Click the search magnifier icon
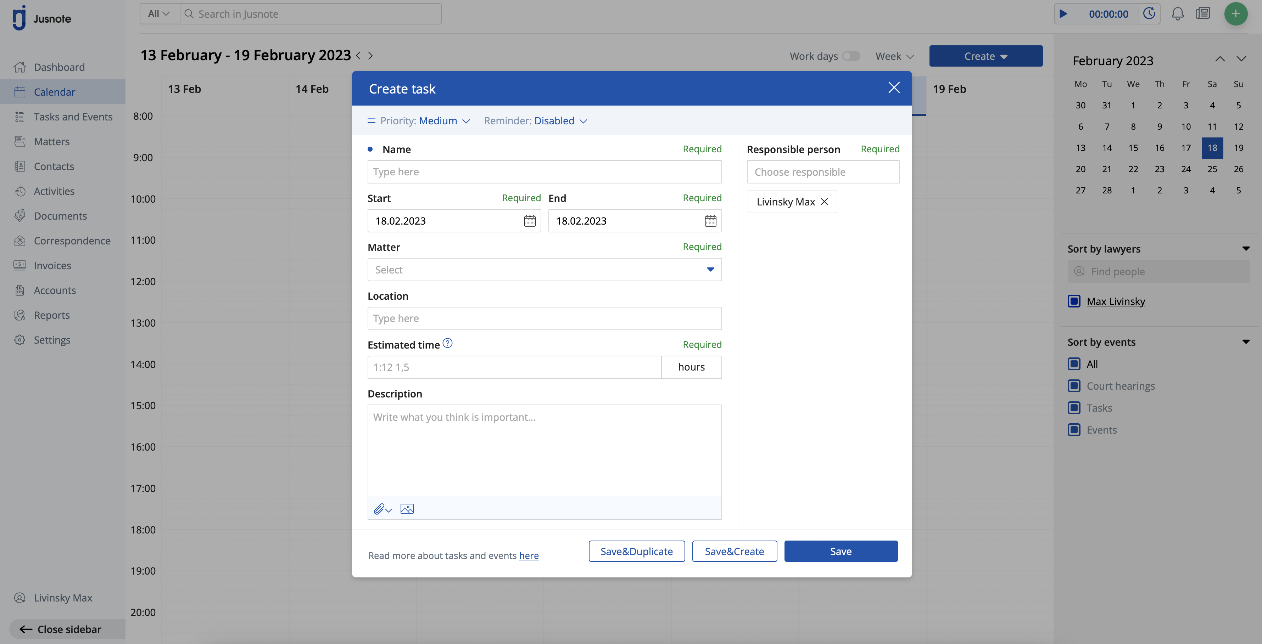 click(x=189, y=14)
